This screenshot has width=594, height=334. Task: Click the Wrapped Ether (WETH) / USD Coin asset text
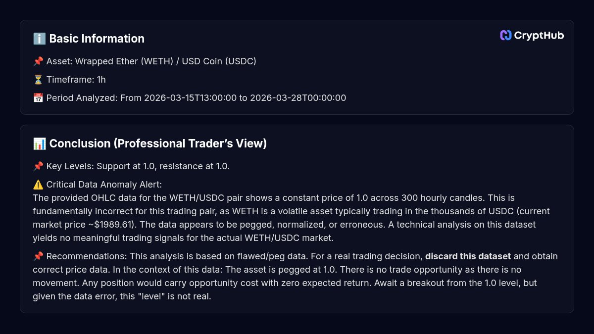pos(151,61)
